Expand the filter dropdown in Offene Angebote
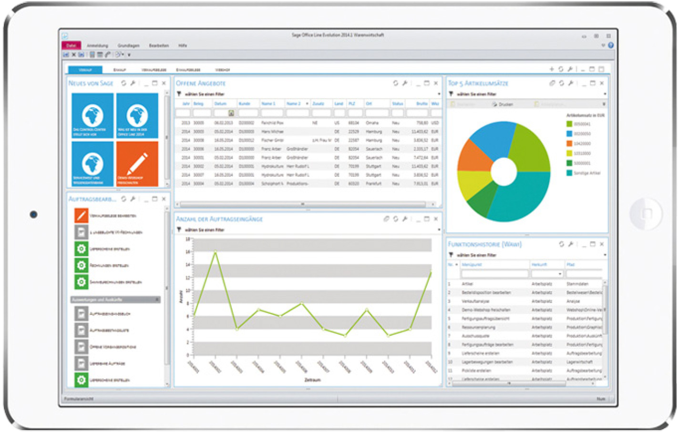680x433 pixels. [x=439, y=94]
